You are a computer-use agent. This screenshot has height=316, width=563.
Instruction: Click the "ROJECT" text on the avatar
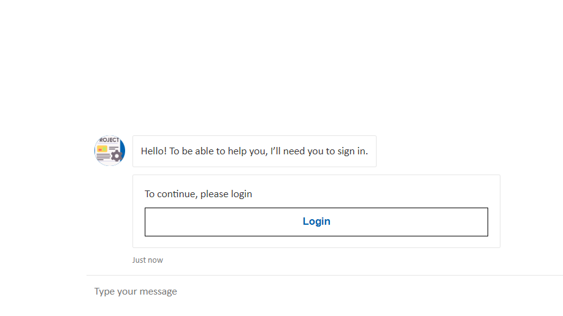point(109,140)
